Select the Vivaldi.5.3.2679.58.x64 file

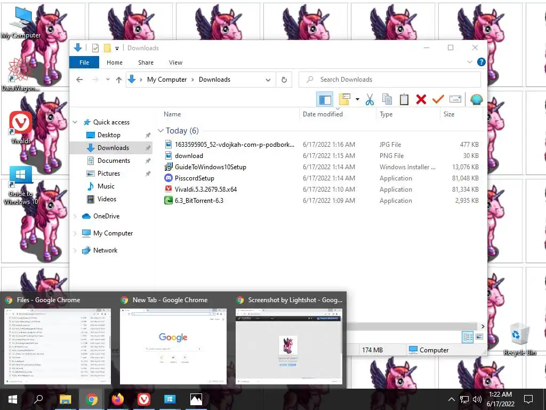(205, 190)
